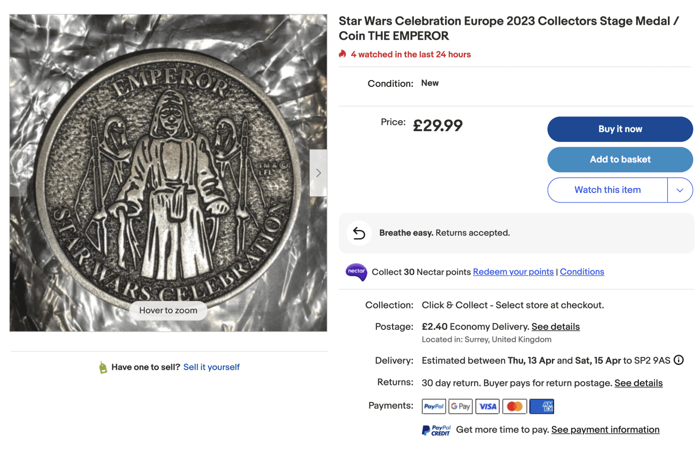Click the delivery info circle icon
Image resolution: width=698 pixels, height=453 pixels.
(678, 360)
